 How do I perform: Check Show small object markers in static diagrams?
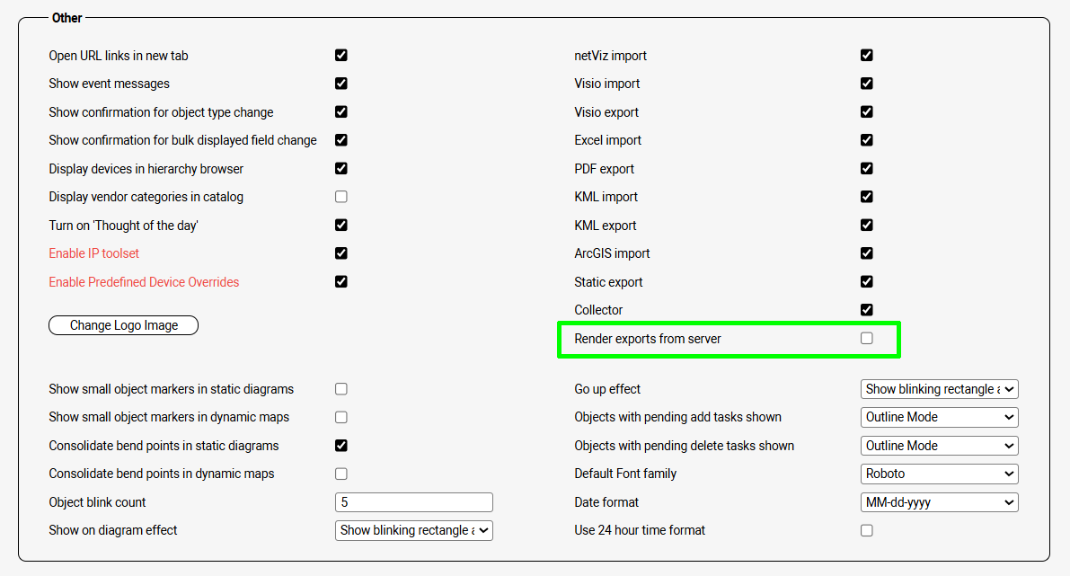(341, 389)
